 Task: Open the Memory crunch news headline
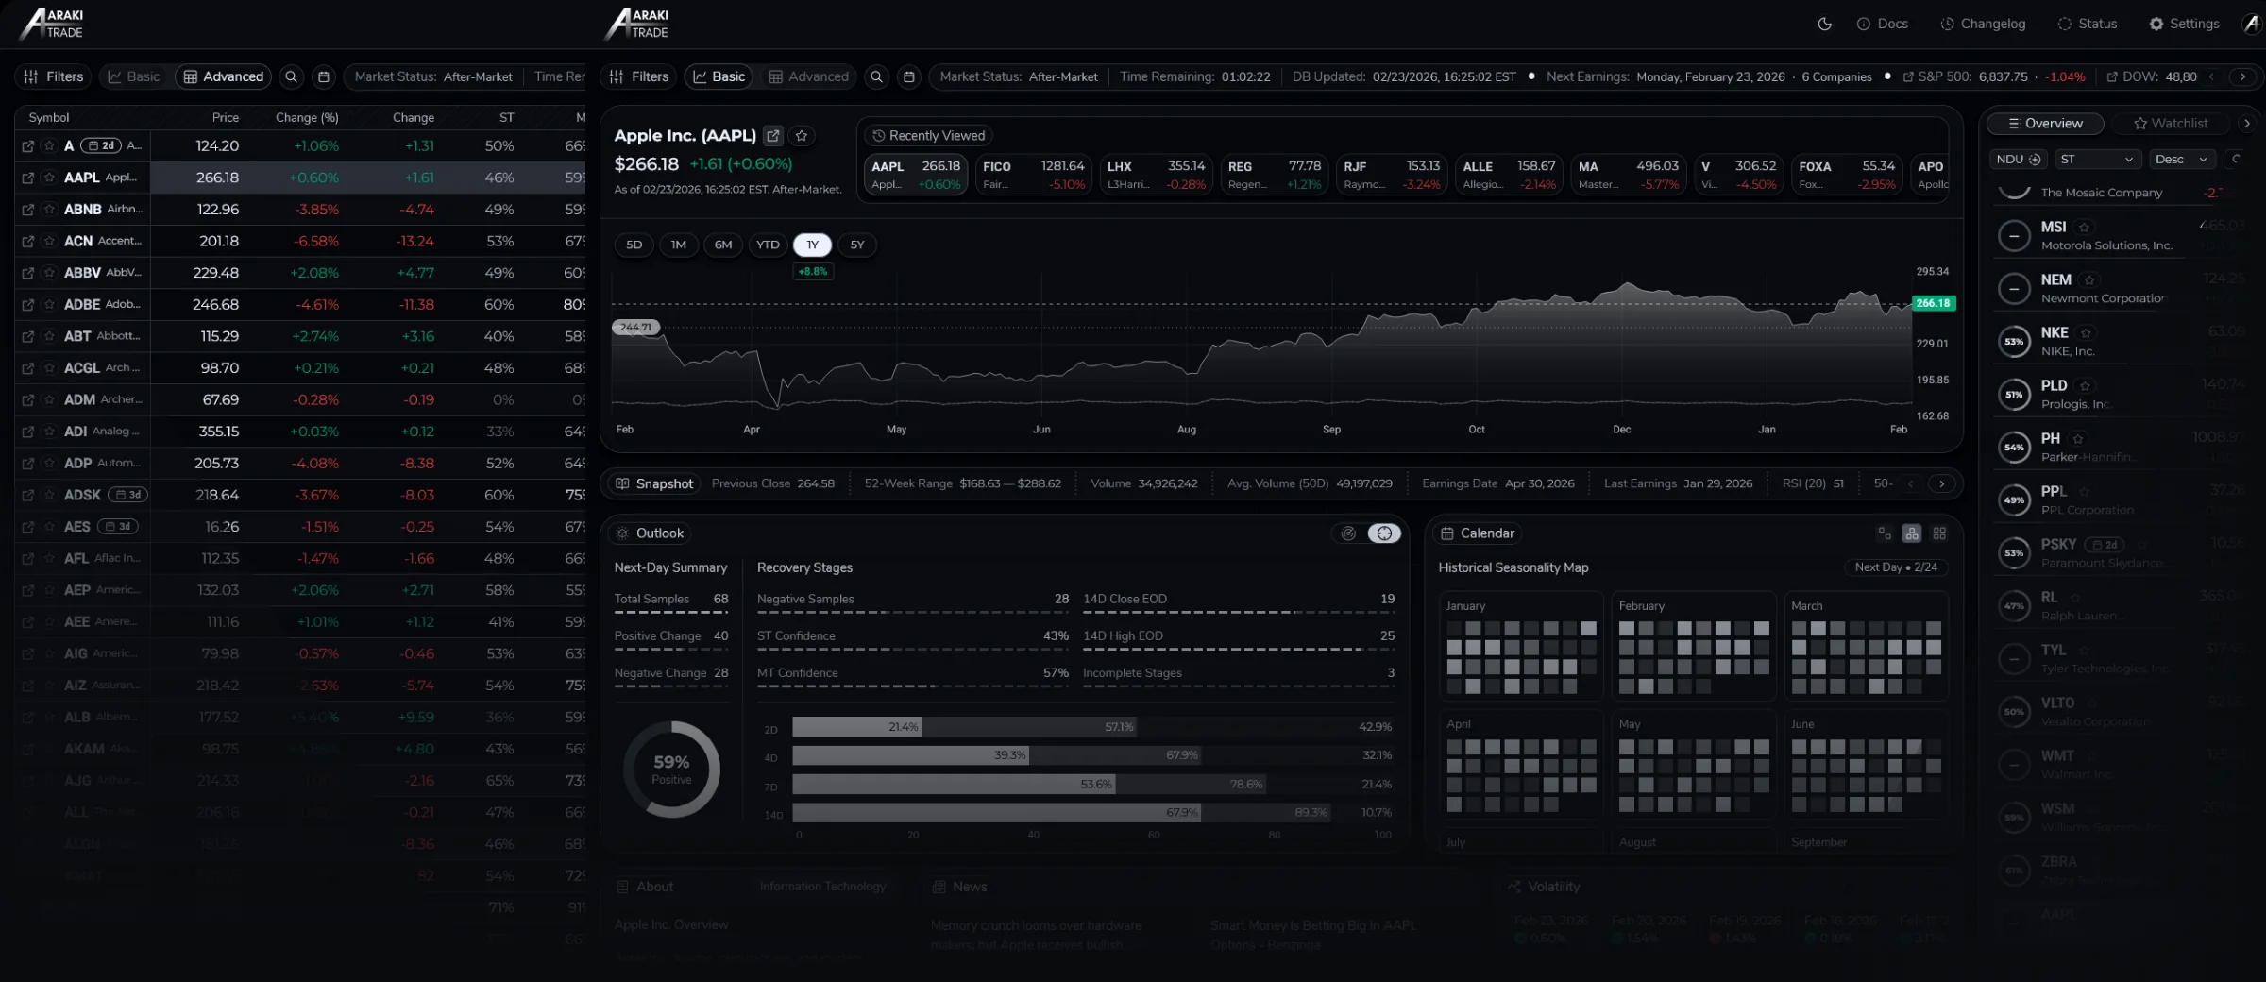[x=1036, y=935]
